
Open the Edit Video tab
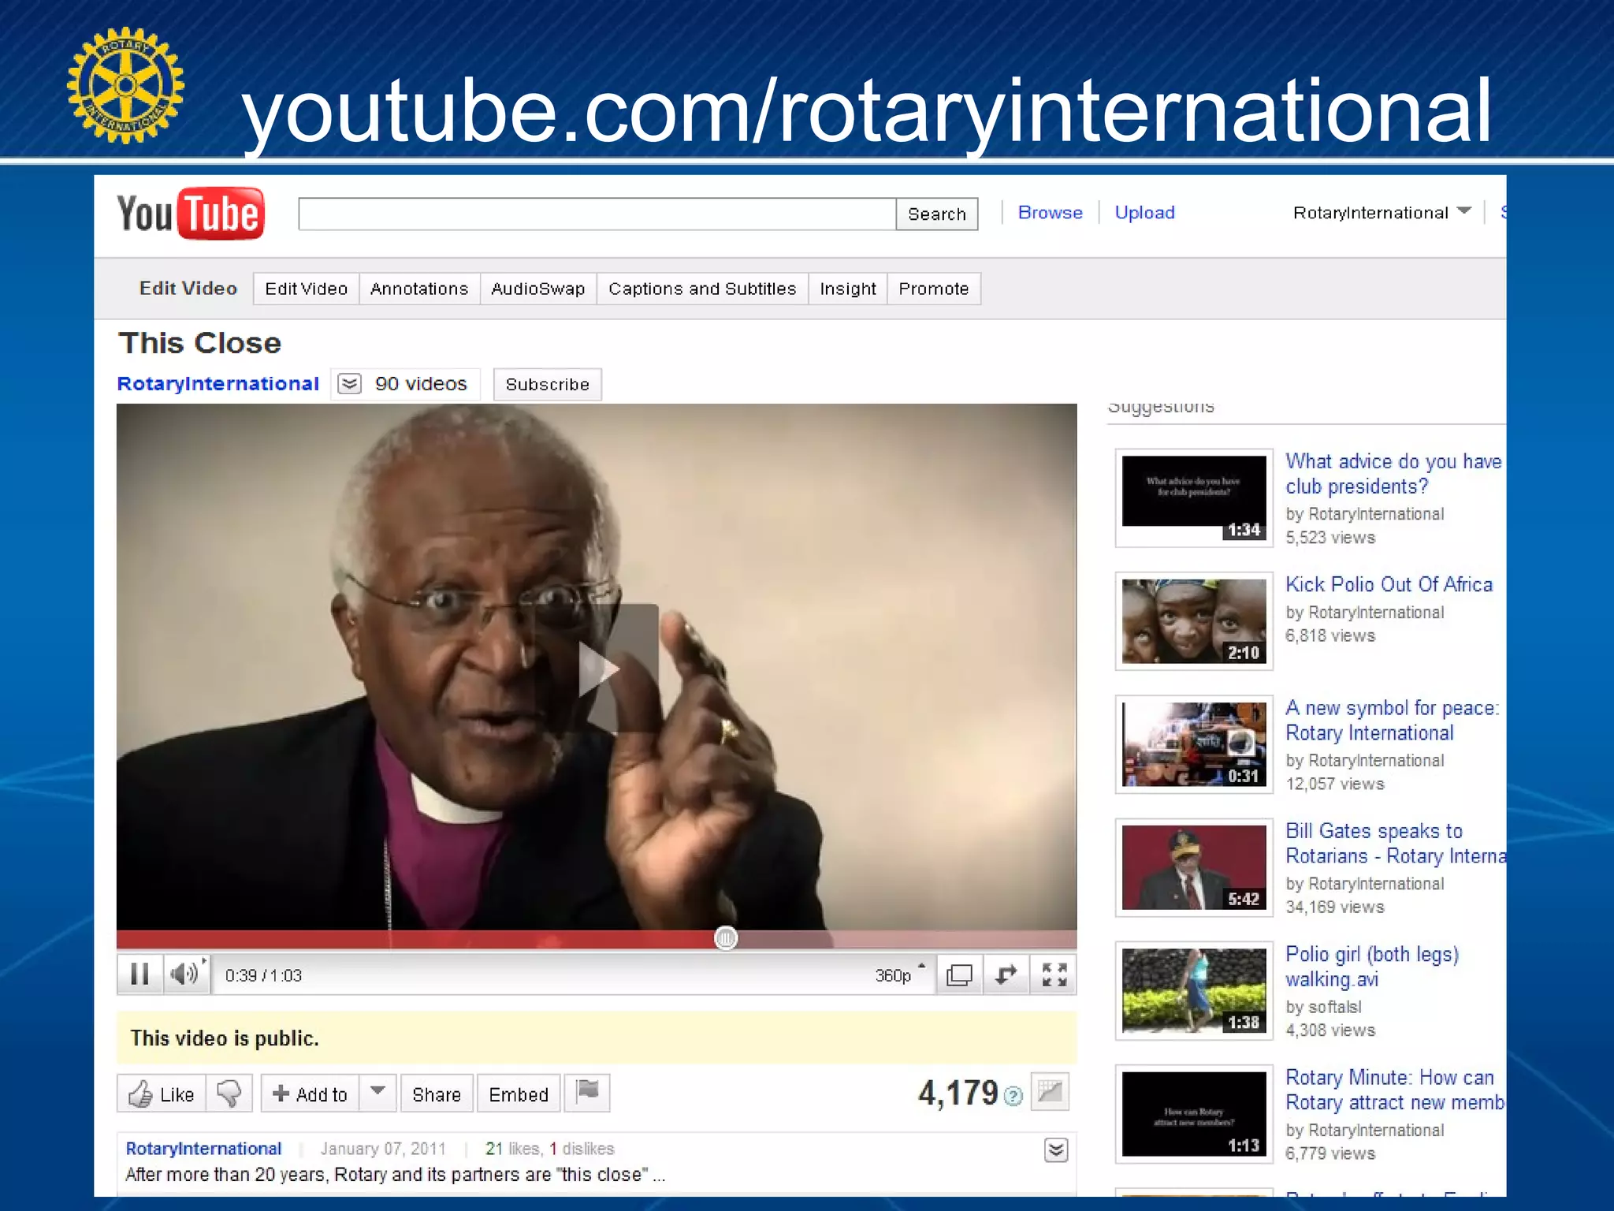tap(306, 289)
